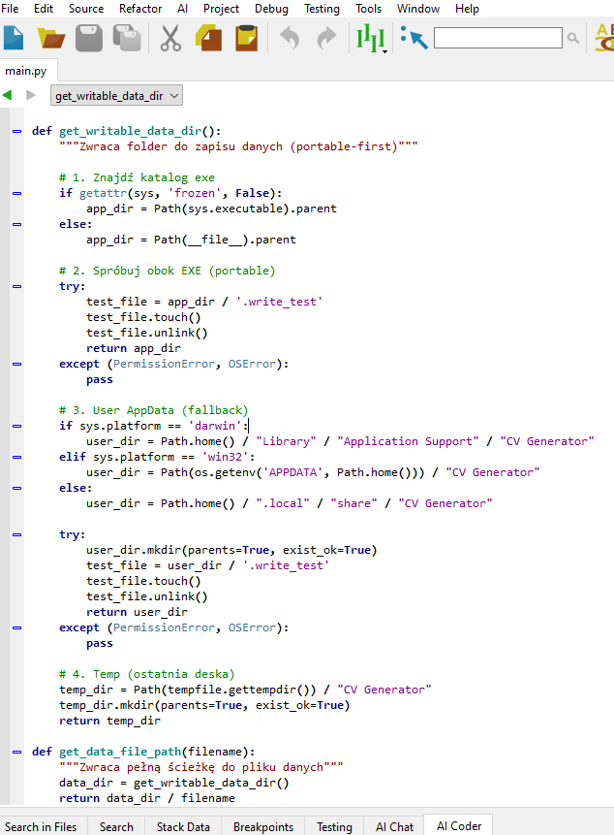
Task: Fold the 'if sys.platform == darwin' block
Action: pyautogui.click(x=16, y=426)
